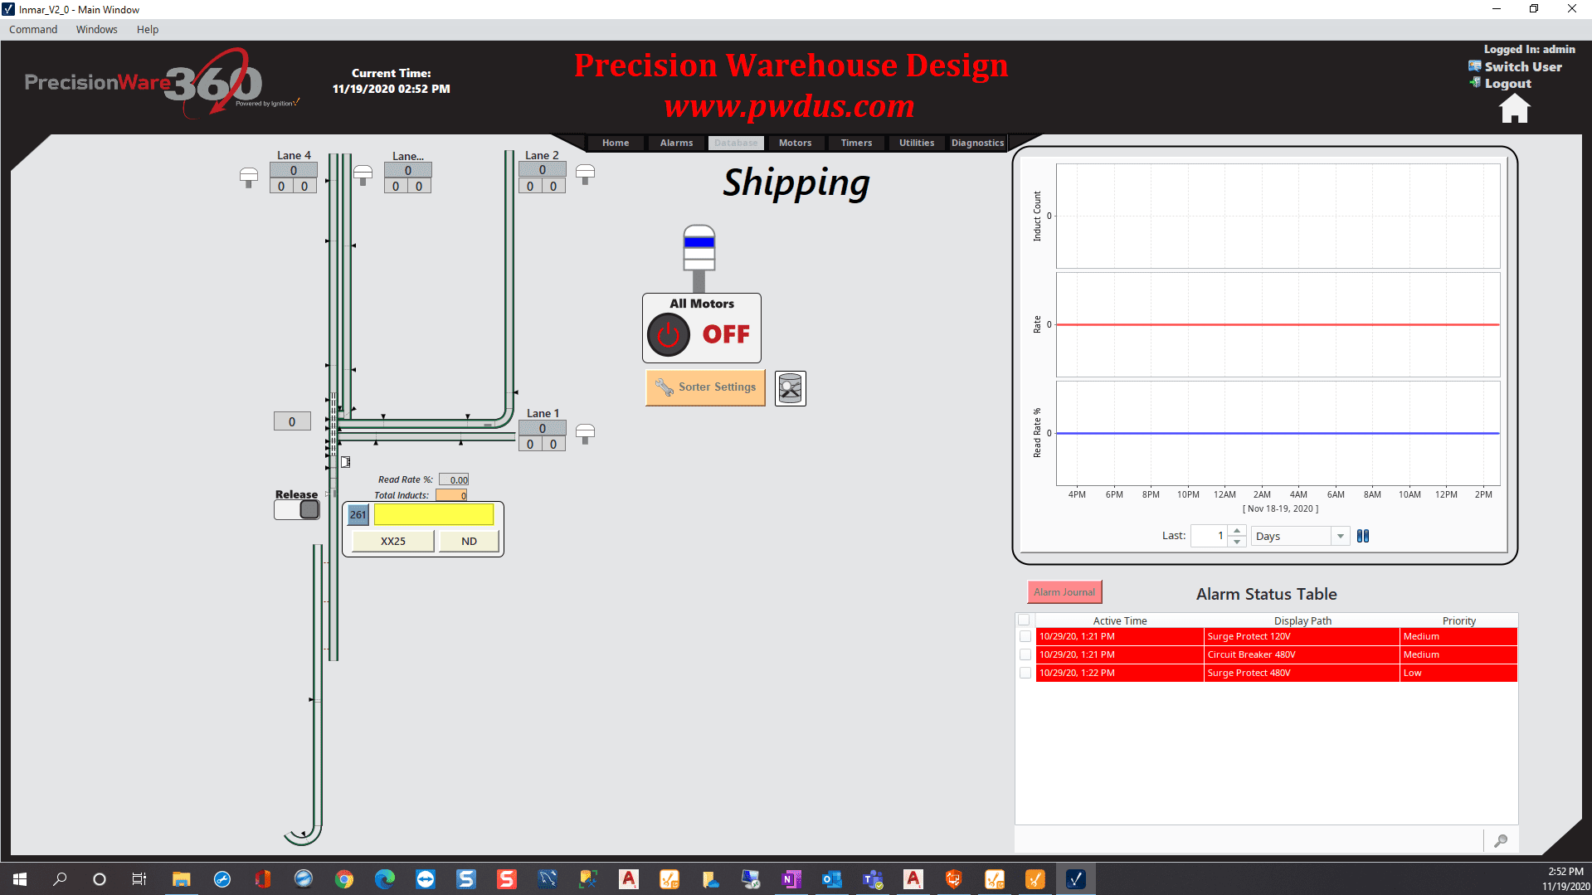
Task: Switch to the Motors tab
Action: [x=795, y=143]
